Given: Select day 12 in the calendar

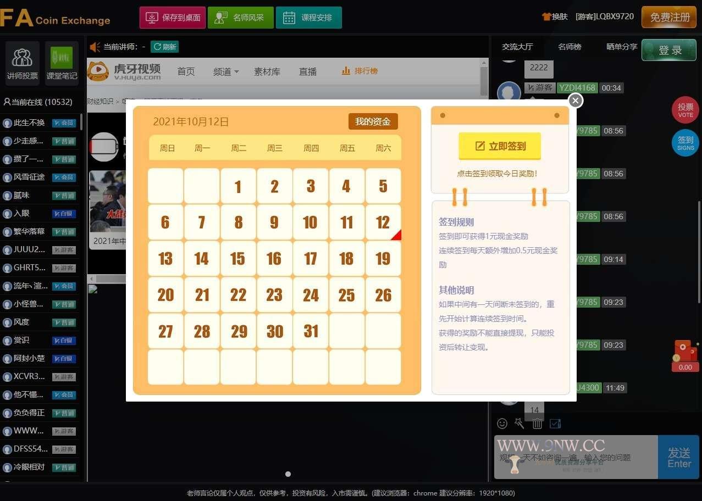Looking at the screenshot, I should click(x=383, y=222).
